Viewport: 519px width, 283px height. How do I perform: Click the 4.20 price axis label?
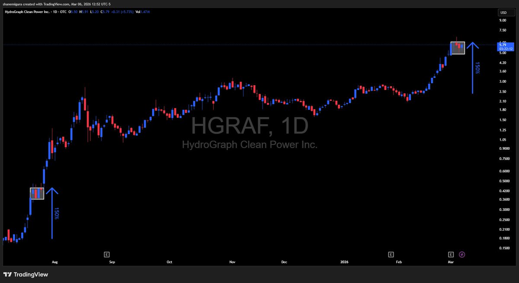[x=503, y=62]
